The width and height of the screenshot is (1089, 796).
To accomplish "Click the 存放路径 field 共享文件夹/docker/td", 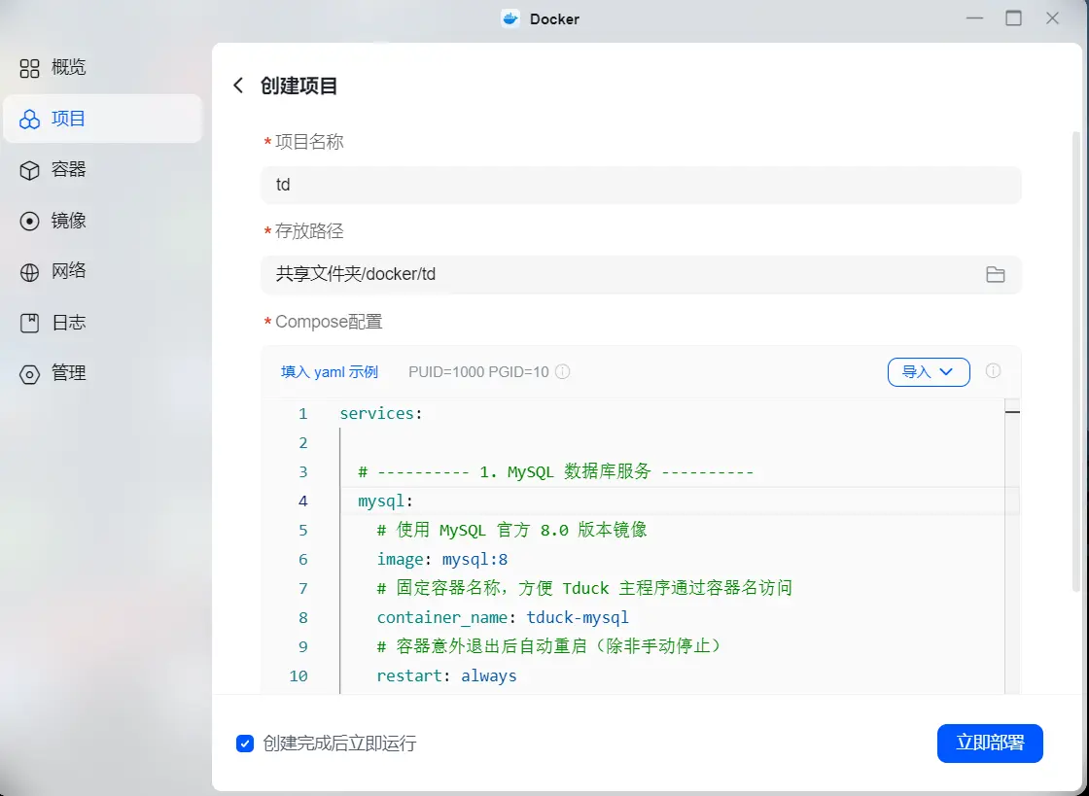I will tap(641, 274).
